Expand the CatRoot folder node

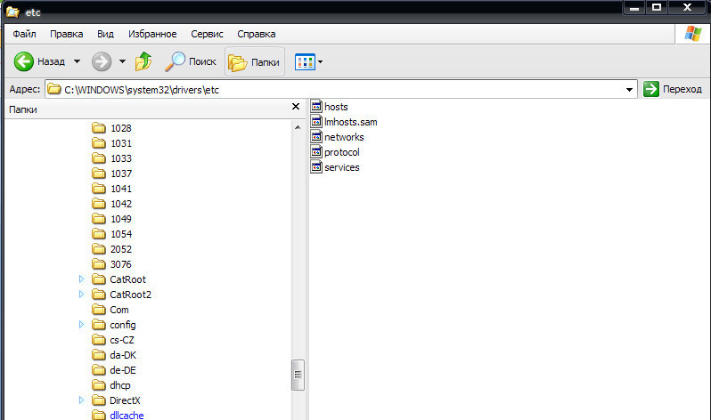coord(81,279)
